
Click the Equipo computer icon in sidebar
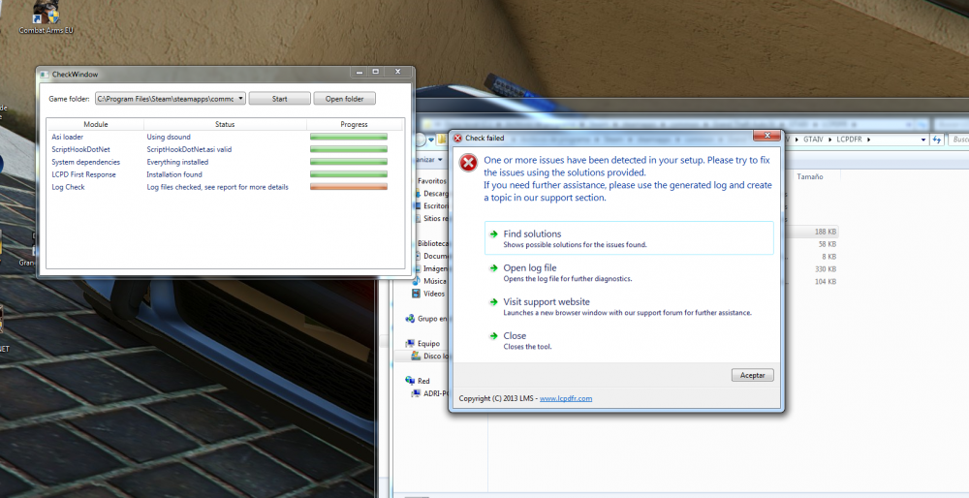(x=410, y=343)
